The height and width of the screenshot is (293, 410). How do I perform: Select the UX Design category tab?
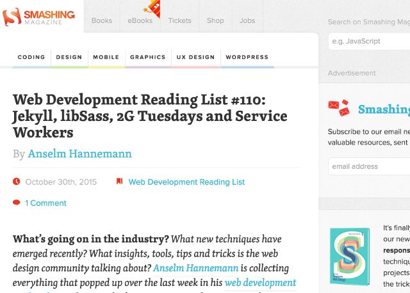(195, 57)
